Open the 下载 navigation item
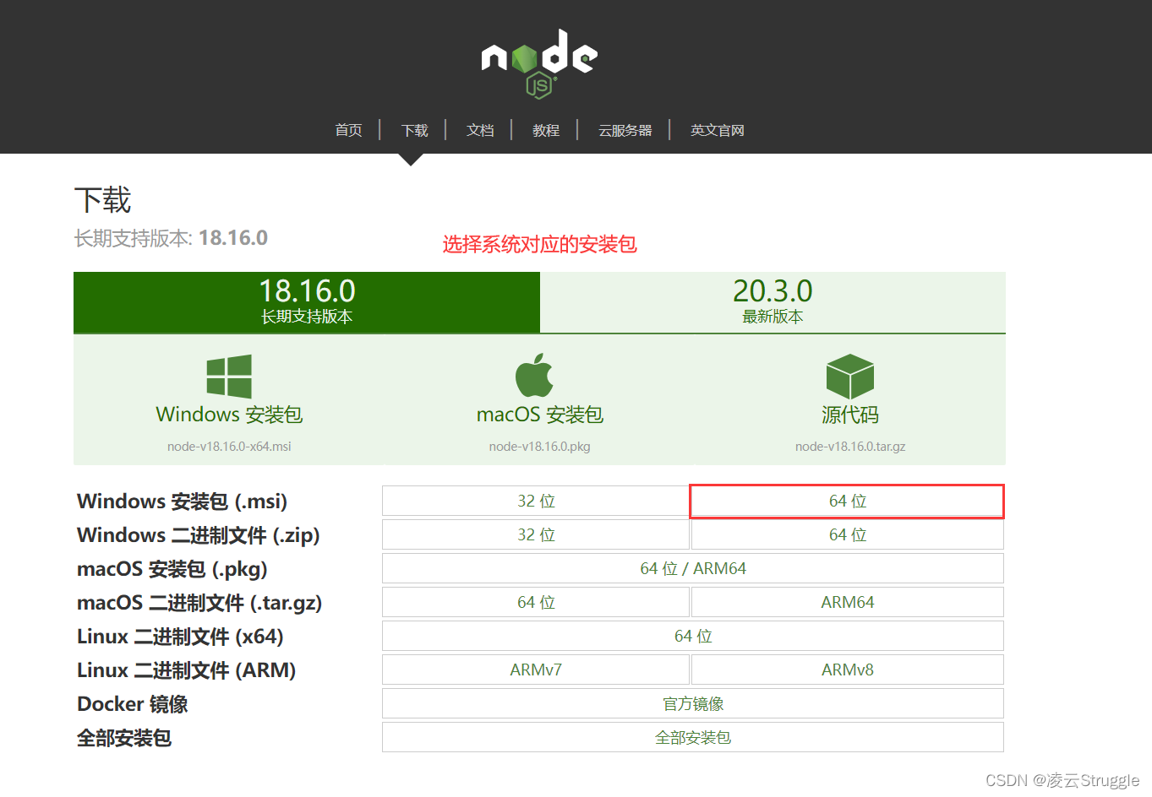Screen dimensions: 1152x797 coord(415,130)
